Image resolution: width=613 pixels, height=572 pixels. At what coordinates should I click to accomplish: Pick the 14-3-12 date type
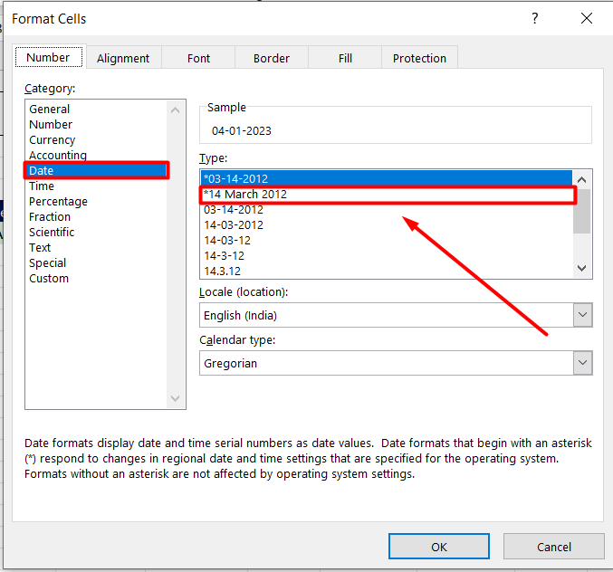coord(387,256)
